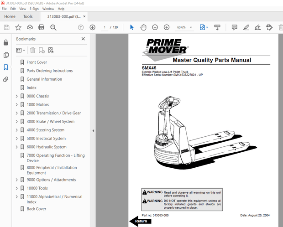Image resolution: width=283 pixels, height=227 pixels.
Task: Click find current bookmark icon
Action: [51, 50]
